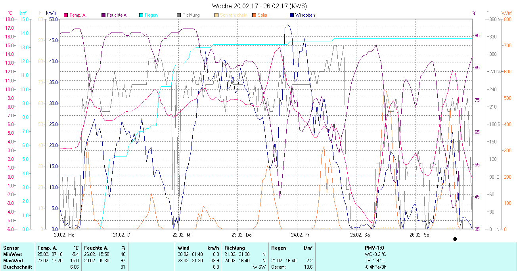The image size is (517, 271).
Task: Select the 'Windböen' legend label
Action: point(305,15)
